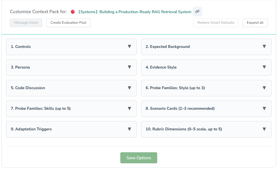
Task: Click the '1. Controls' heading text
Action: click(21, 47)
